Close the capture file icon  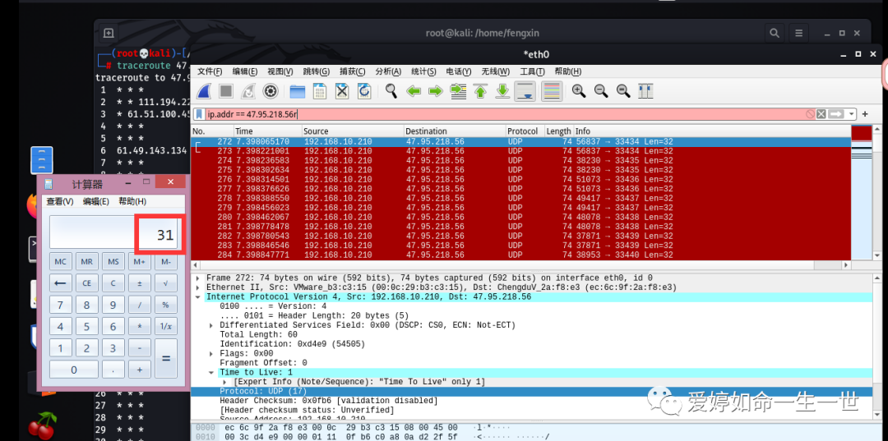342,91
